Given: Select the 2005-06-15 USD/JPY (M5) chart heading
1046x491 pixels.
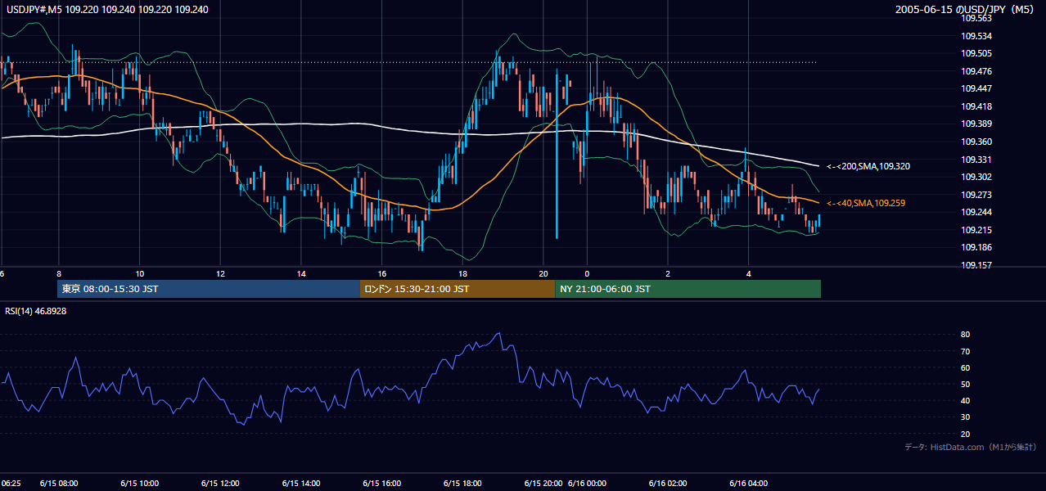Looking at the screenshot, I should tap(966, 10).
